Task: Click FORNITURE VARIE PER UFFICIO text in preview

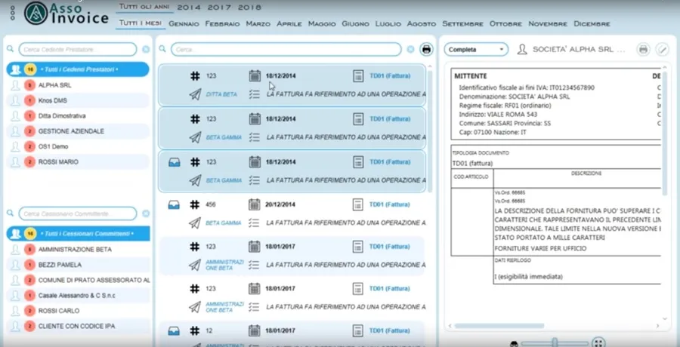Action: (540, 249)
